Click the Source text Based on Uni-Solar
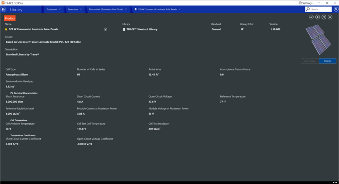339x184 pixels. coord(43,42)
